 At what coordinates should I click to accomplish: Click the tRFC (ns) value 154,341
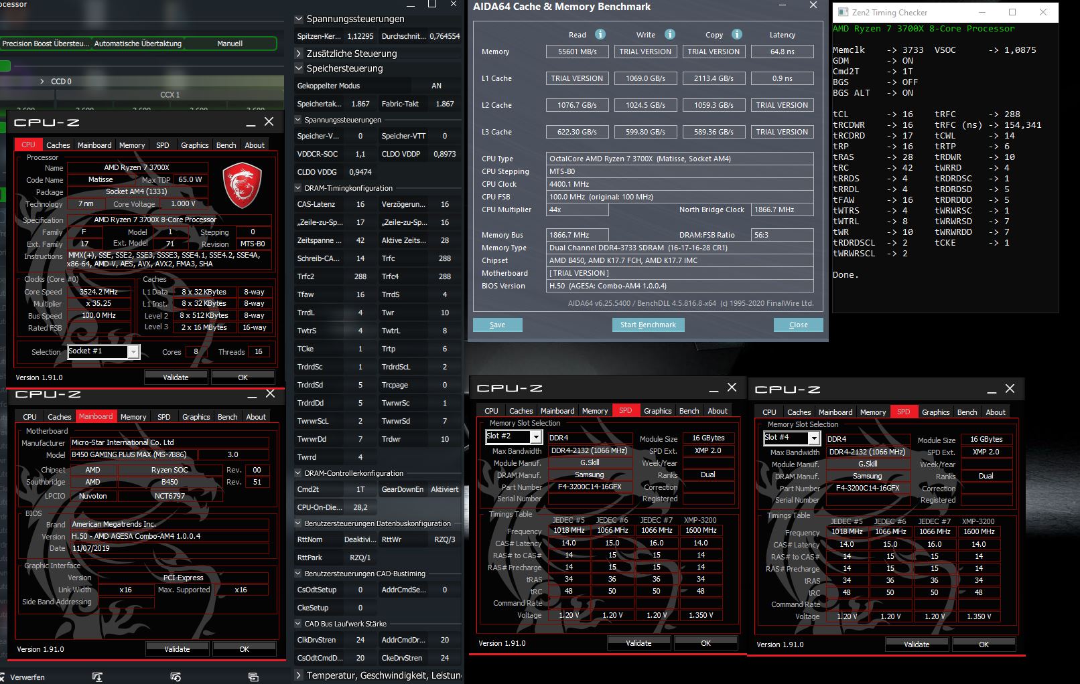[1023, 125]
